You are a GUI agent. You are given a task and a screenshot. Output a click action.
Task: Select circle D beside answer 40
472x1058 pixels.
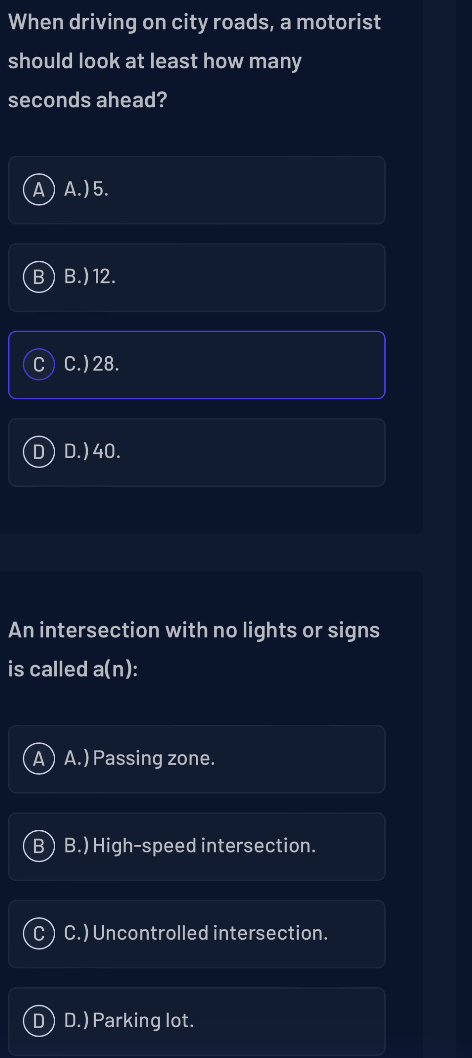click(x=39, y=452)
